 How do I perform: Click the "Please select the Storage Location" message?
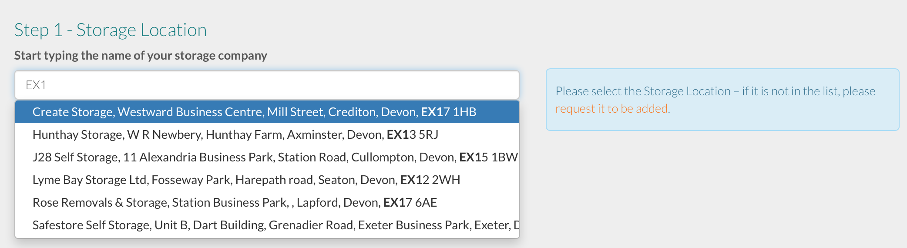click(715, 91)
